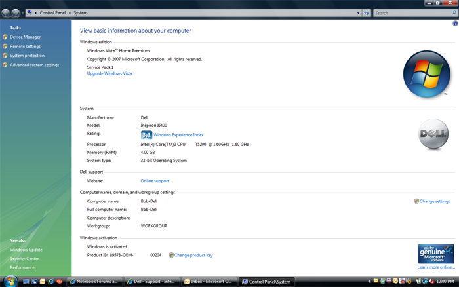Switch to Inbox - Microsoft Outlook taskbar window

pyautogui.click(x=209, y=282)
